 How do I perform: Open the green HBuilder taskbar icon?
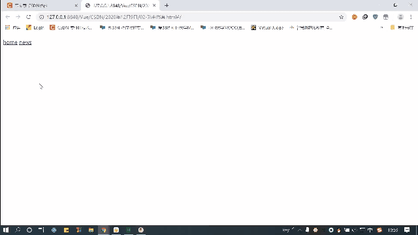click(x=129, y=230)
